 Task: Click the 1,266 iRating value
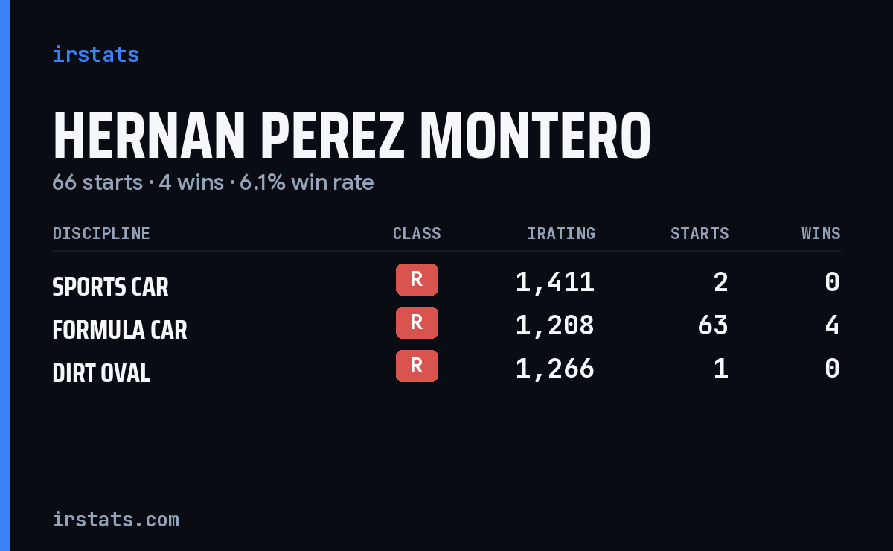[x=555, y=369]
